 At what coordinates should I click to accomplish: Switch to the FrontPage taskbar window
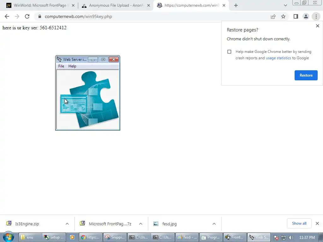[x=235, y=237]
